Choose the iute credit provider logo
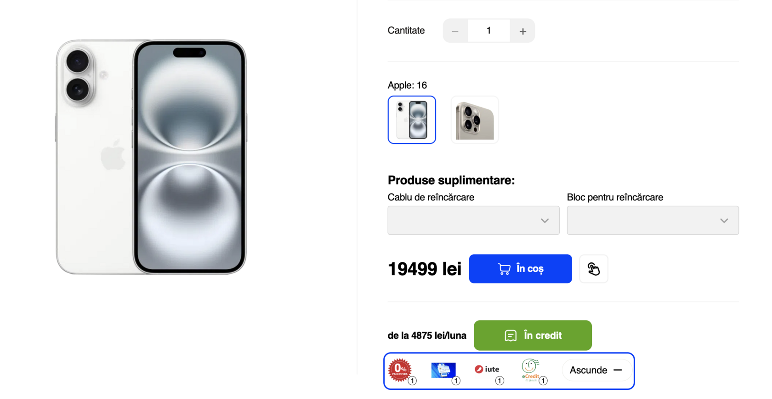 (487, 369)
